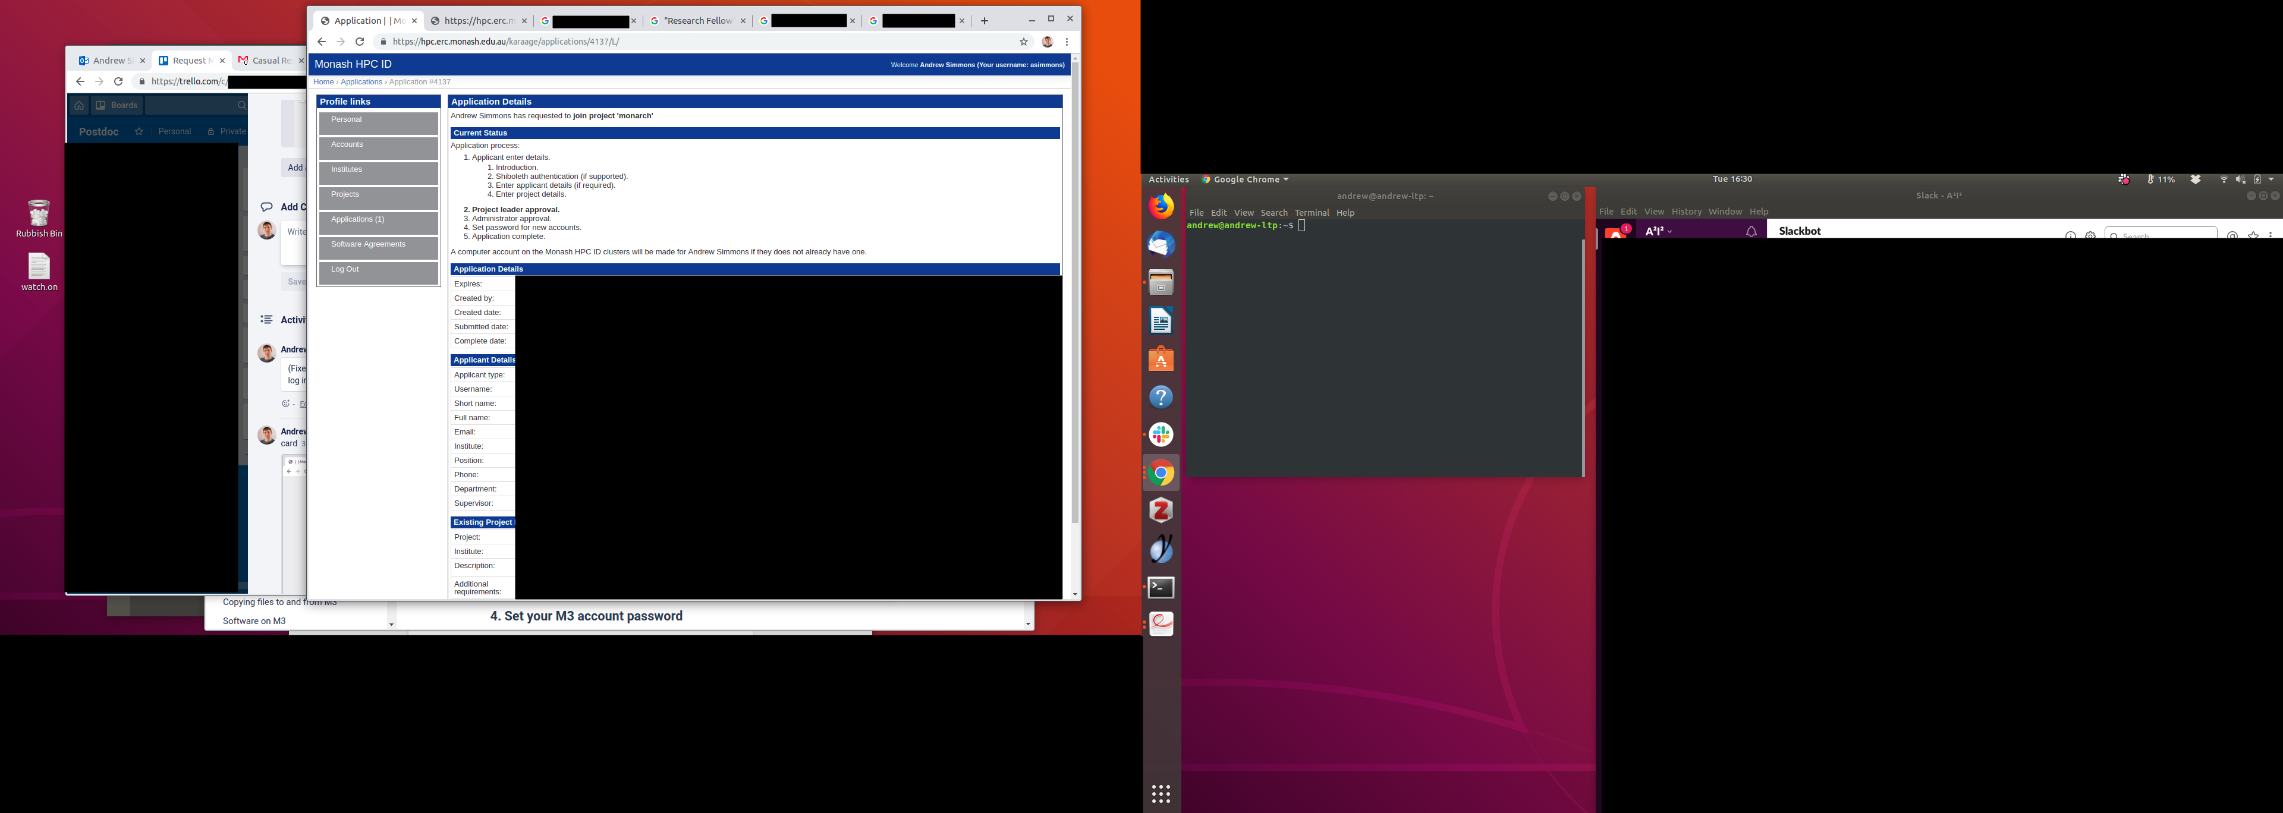Click the Chrome address bar URL
2283x813 pixels.
coord(505,42)
